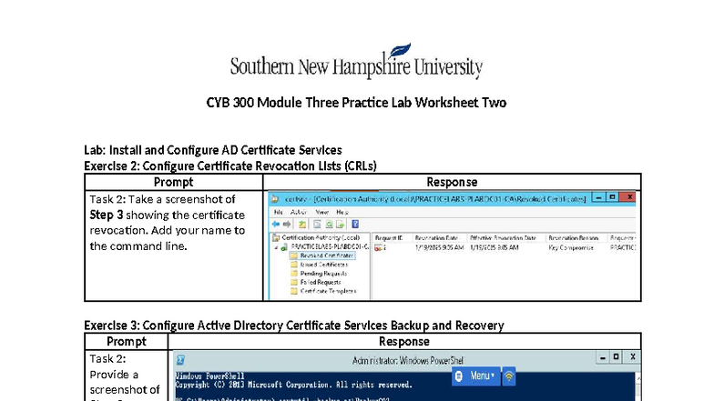
Task: Click the PowerShell window title icon
Action: pos(180,360)
